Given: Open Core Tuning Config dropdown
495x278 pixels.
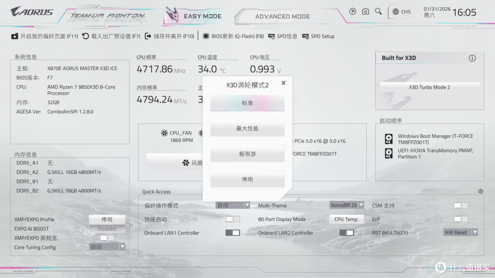Looking at the screenshot, I should (107, 247).
